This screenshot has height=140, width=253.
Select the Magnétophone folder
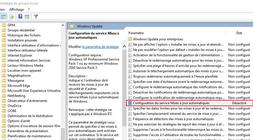click(x=19, y=76)
